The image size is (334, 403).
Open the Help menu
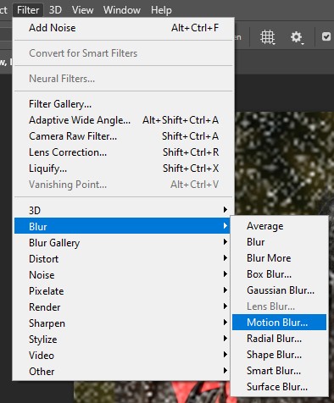161,10
